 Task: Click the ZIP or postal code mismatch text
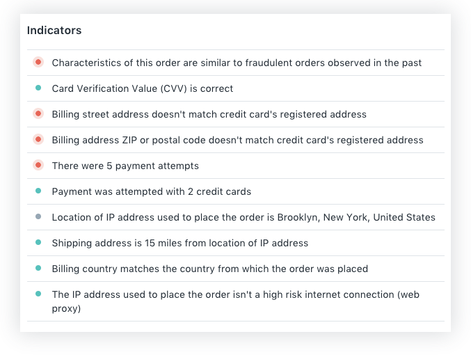(238, 140)
